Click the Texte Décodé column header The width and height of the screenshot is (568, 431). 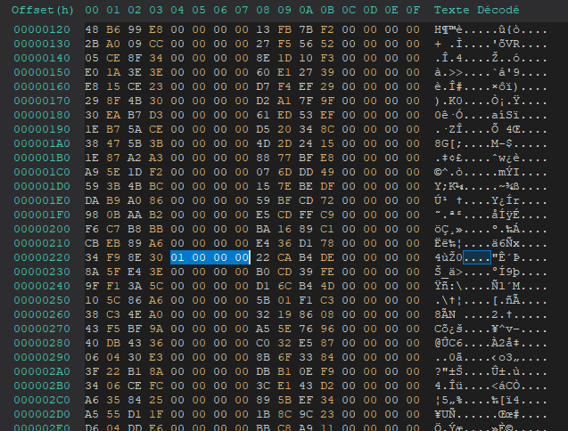pos(477,10)
